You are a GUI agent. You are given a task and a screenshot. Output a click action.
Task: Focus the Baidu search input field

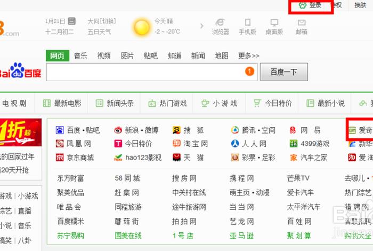[x=144, y=72]
